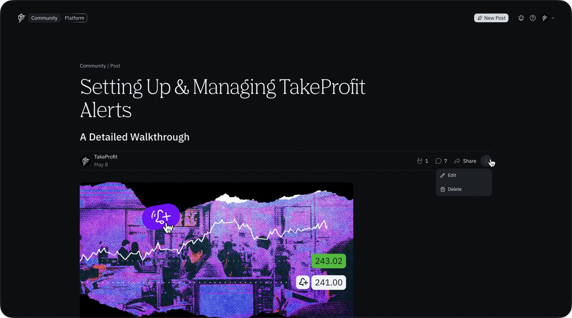Click the Share arrow icon
The image size is (572, 318).
pyautogui.click(x=457, y=161)
